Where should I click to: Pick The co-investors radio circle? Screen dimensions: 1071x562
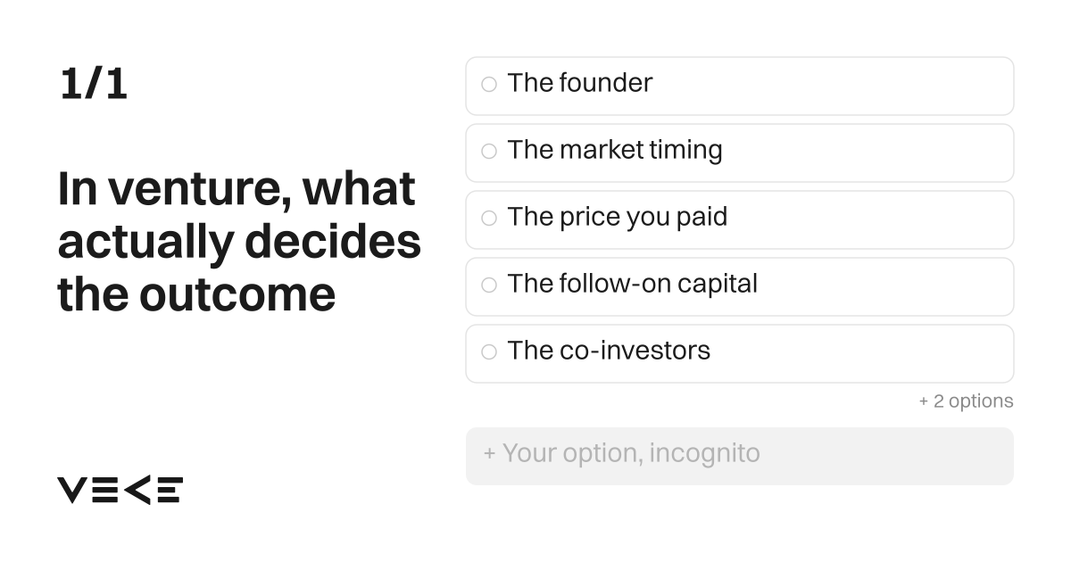489,351
